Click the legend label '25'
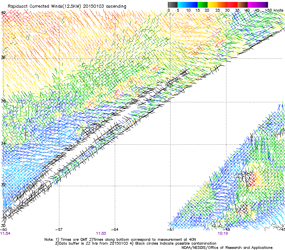Screen dimensions: 285x250 pos(218,10)
